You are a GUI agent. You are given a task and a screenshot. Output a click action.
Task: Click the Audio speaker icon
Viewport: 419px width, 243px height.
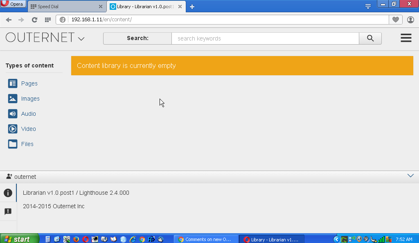click(13, 114)
